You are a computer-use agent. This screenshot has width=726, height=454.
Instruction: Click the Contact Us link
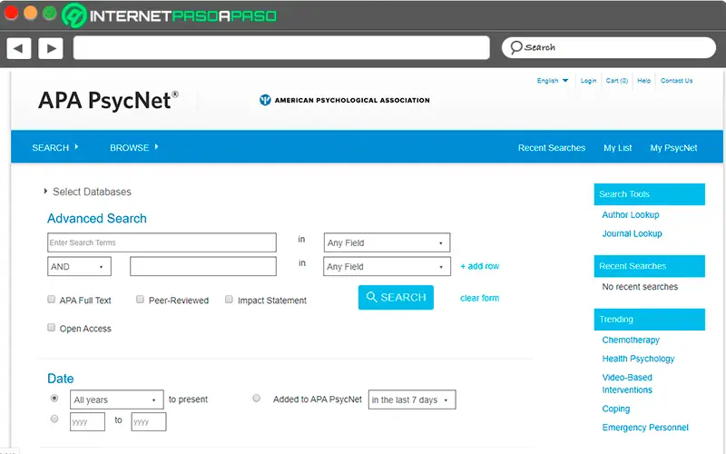point(676,81)
